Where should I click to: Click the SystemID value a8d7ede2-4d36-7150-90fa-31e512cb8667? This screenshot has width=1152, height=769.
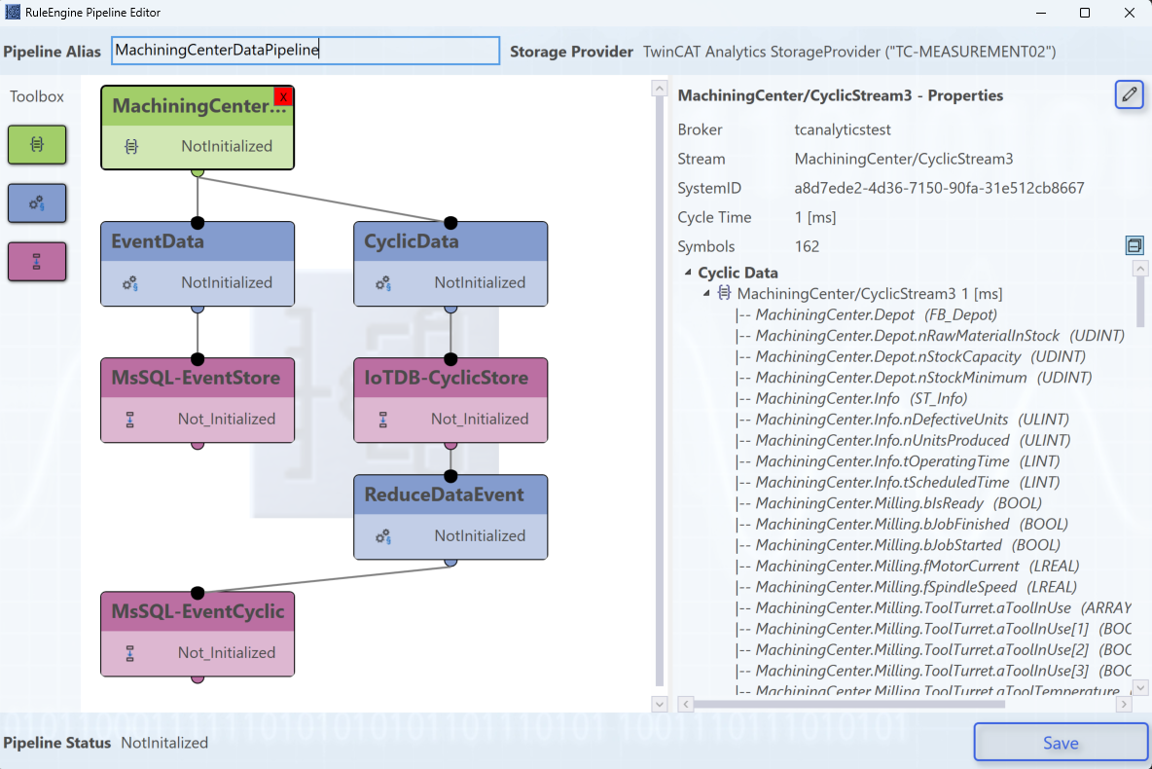(939, 188)
